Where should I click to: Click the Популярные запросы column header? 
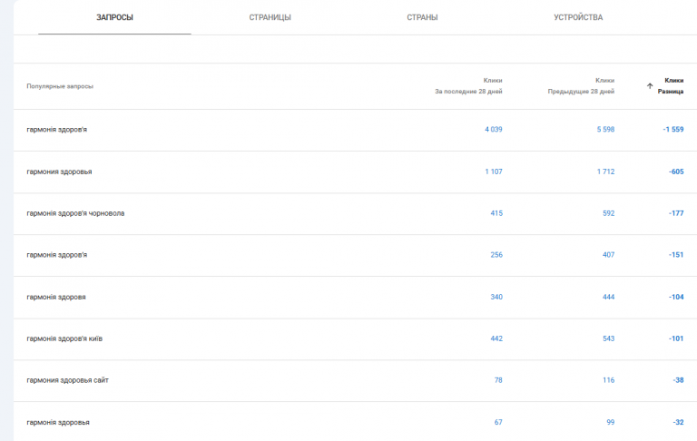(60, 86)
